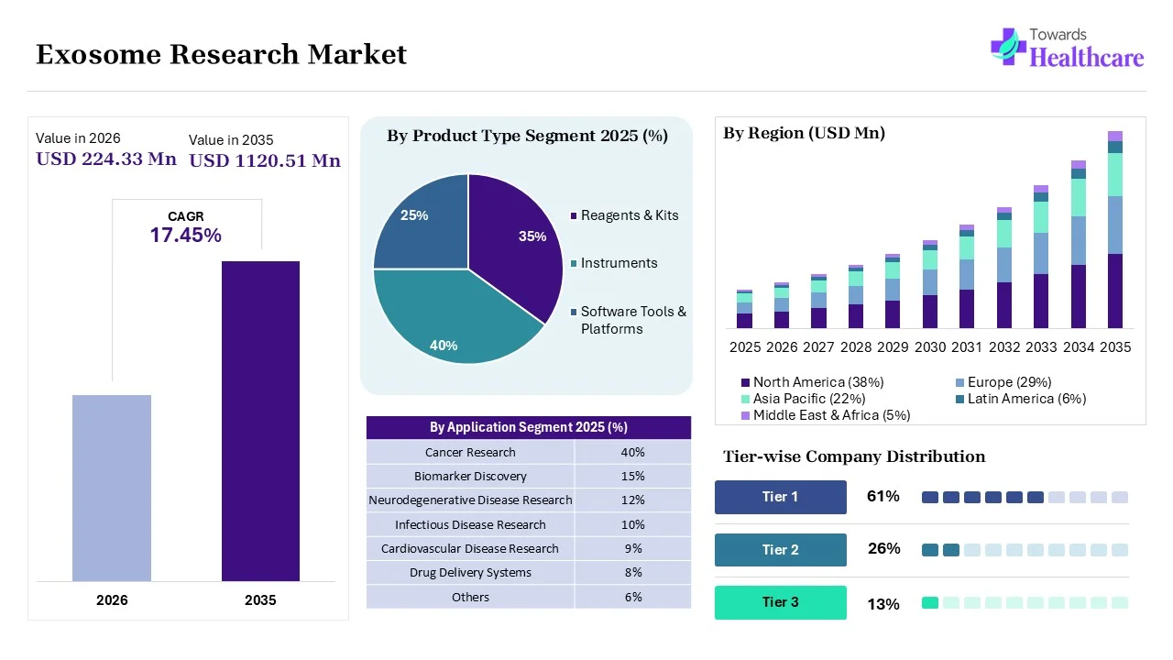Screen dimensions: 1173x660
Task: Click the Asia Pacific (22%) legend swatch
Action: click(745, 399)
